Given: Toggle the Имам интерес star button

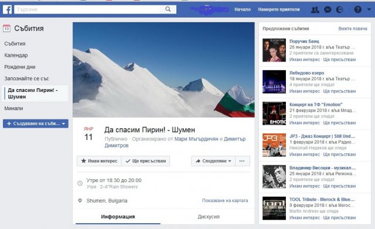Looking at the screenshot, I should coord(99,161).
